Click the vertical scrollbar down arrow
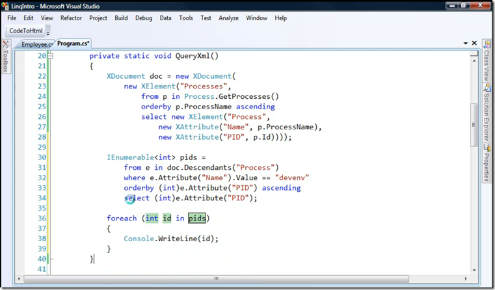The width and height of the screenshot is (495, 290). [474, 270]
